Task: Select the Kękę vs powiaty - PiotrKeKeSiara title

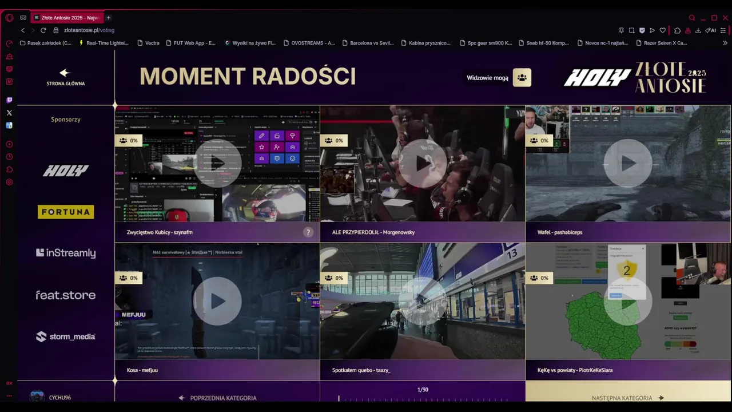Action: 575,370
